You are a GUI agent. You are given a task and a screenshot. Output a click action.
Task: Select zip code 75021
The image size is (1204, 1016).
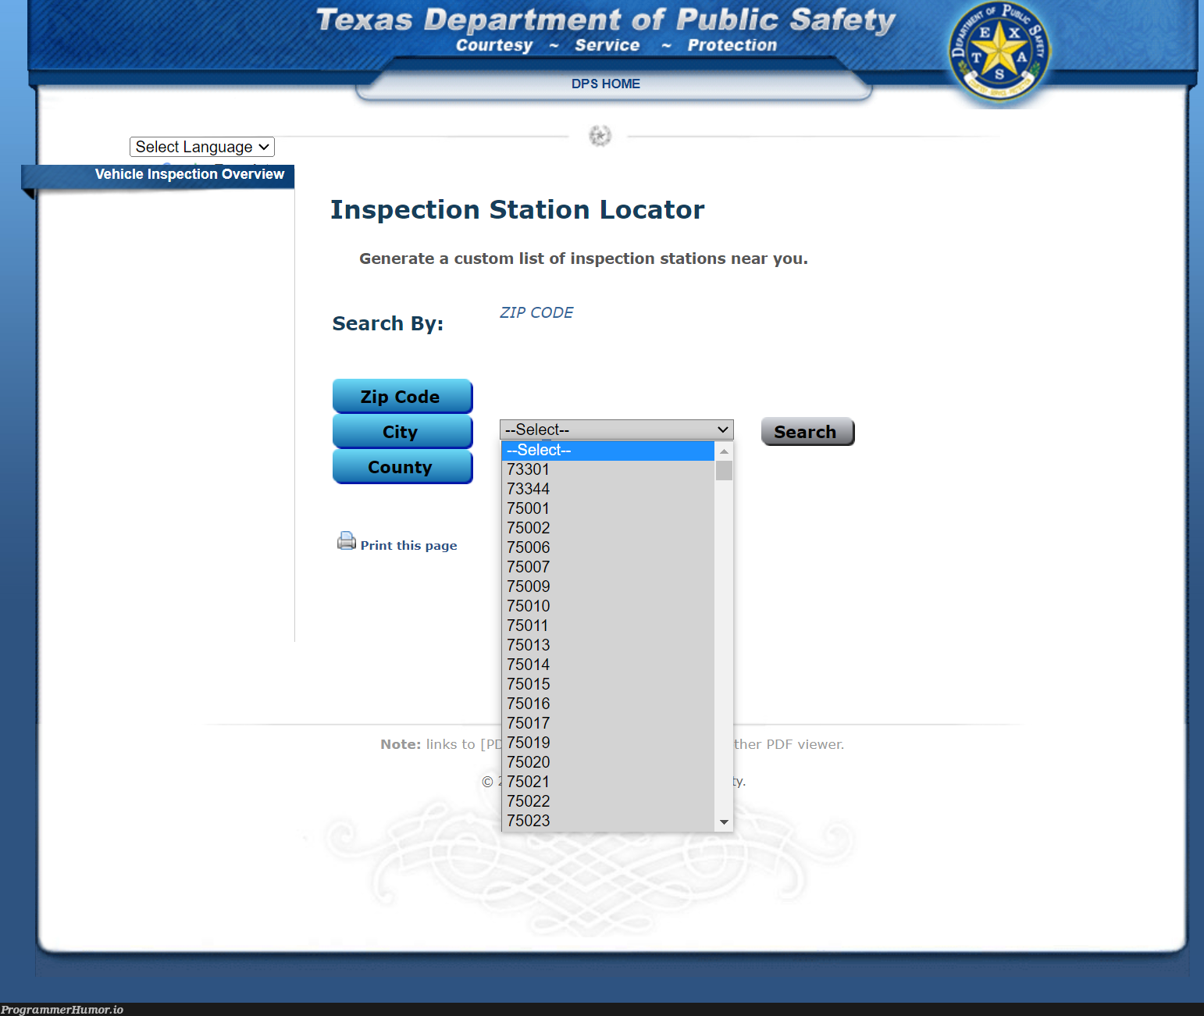coord(607,782)
